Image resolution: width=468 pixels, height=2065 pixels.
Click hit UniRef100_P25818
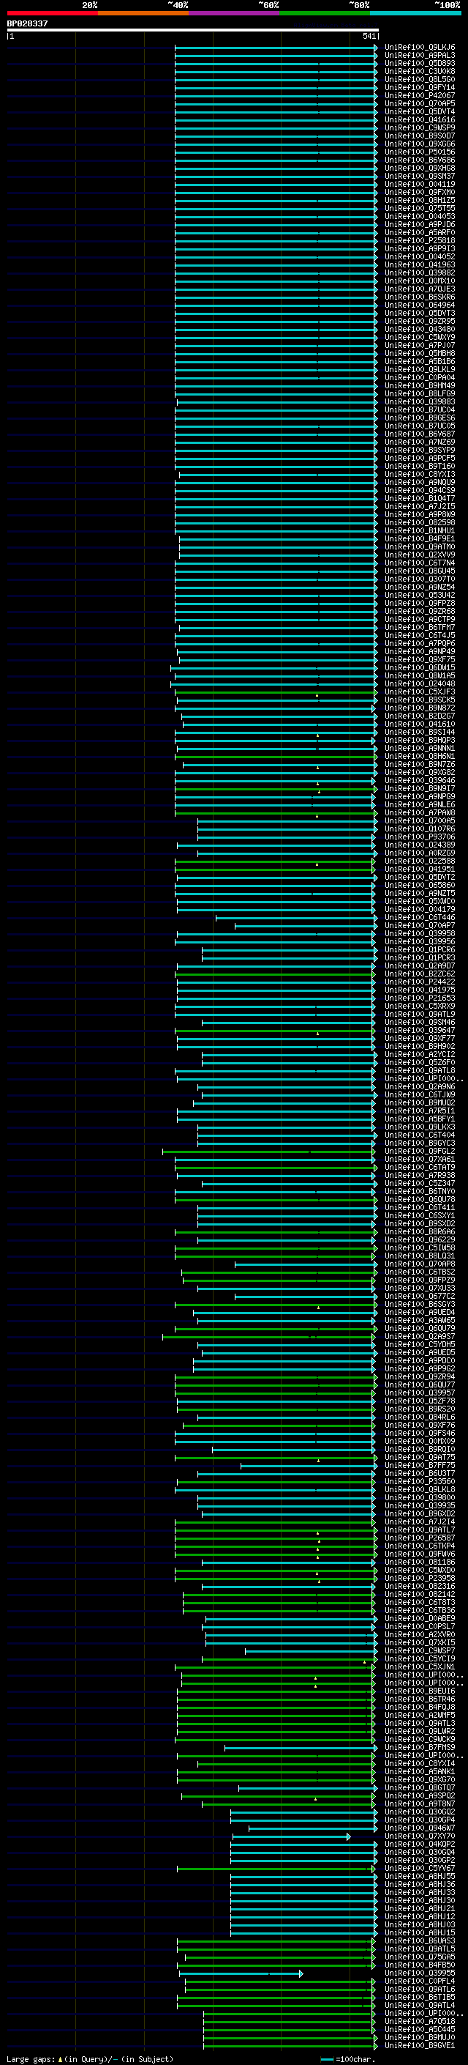(420, 241)
